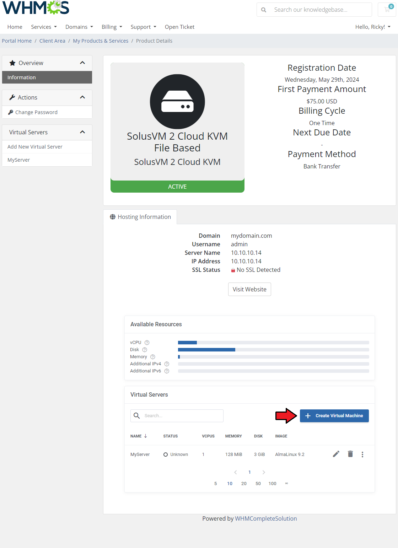Viewport: 398px width, 548px height.
Task: Select Information in the Overview sidebar
Action: coord(47,77)
